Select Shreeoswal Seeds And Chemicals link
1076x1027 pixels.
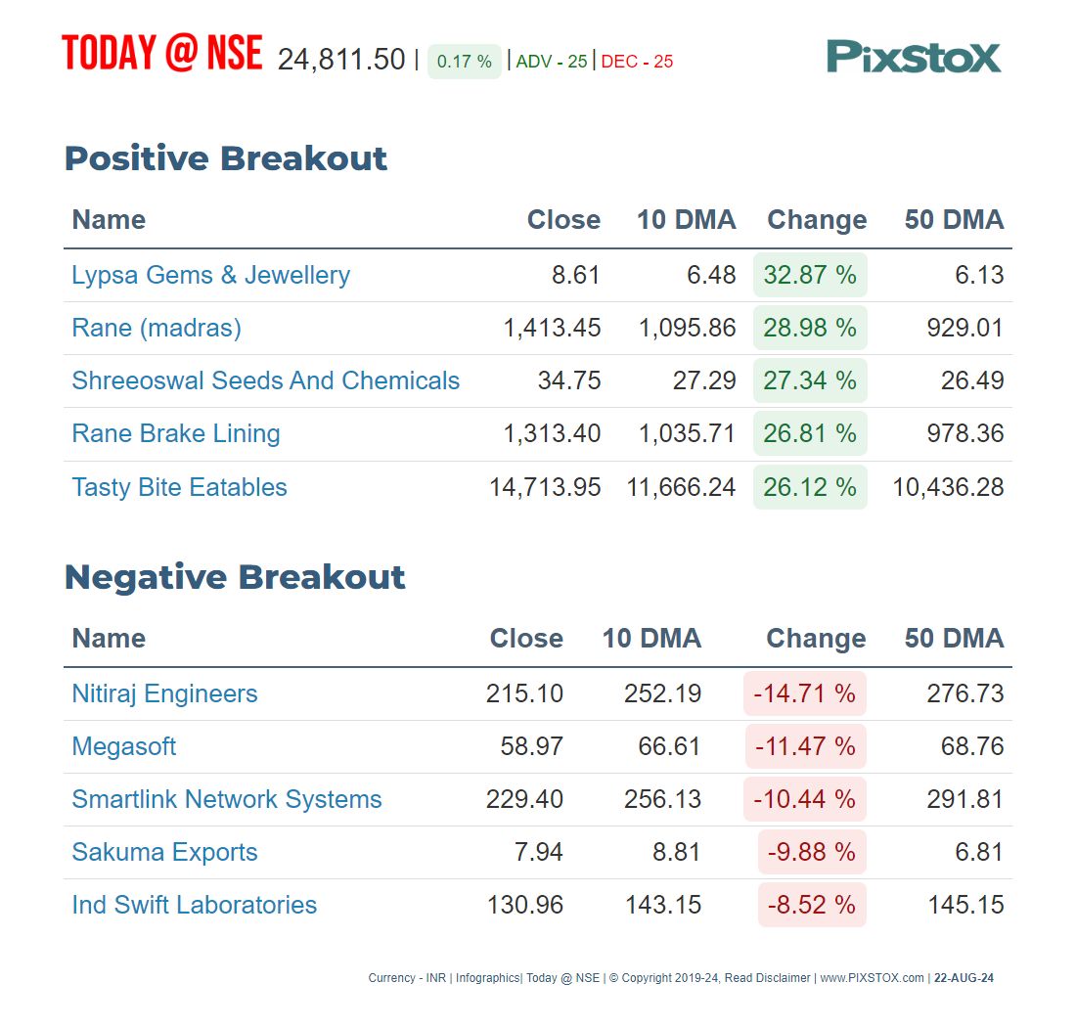(x=265, y=380)
